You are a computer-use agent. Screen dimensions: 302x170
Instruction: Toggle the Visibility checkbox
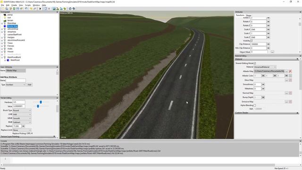tap(252, 41)
